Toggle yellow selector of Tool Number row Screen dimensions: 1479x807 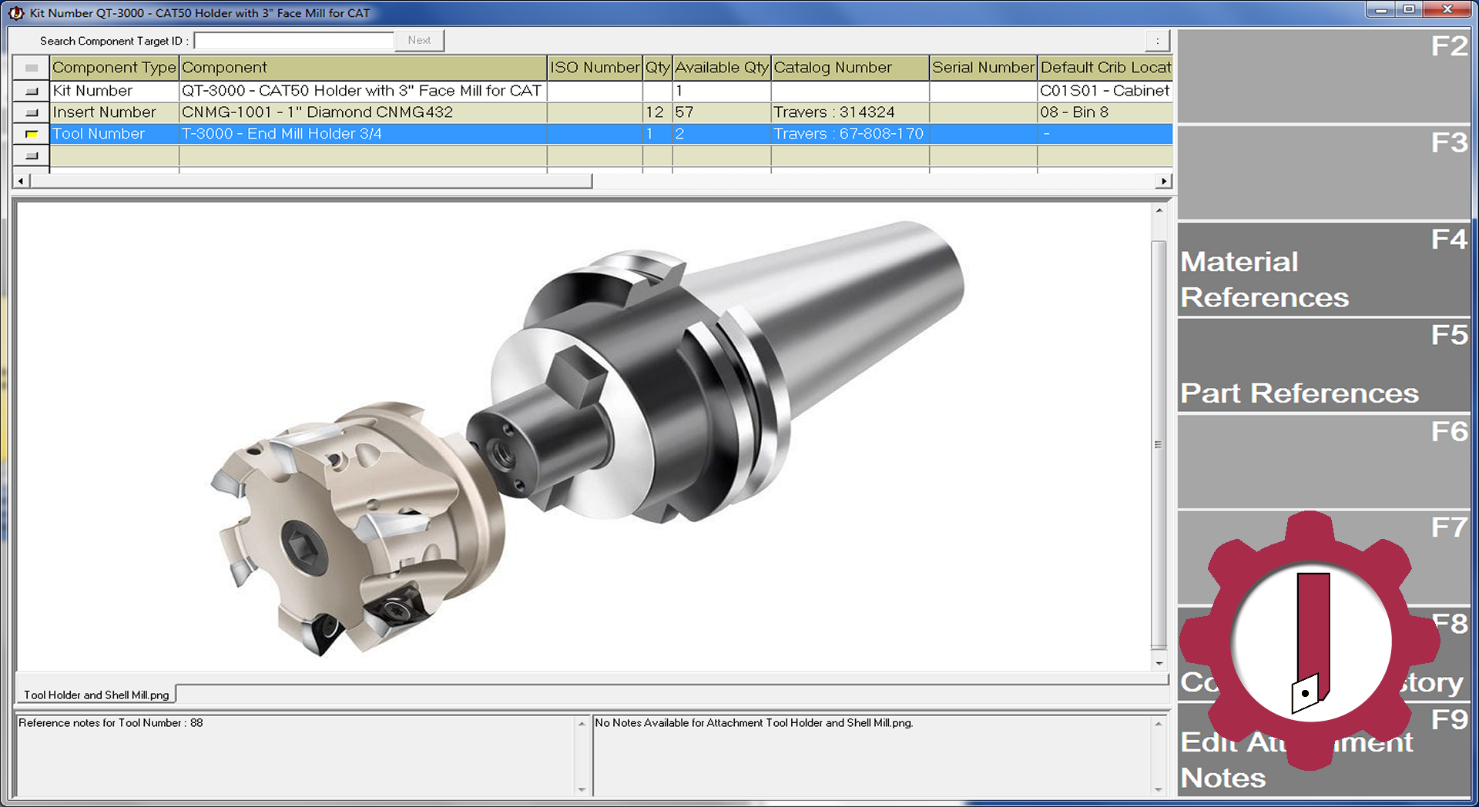point(32,134)
